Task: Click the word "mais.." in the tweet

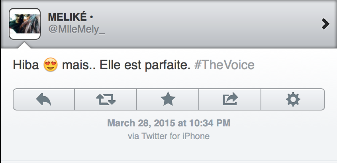Action: (x=76, y=65)
